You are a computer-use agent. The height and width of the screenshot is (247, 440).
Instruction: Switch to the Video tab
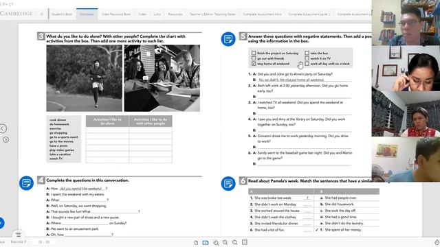[142, 14]
